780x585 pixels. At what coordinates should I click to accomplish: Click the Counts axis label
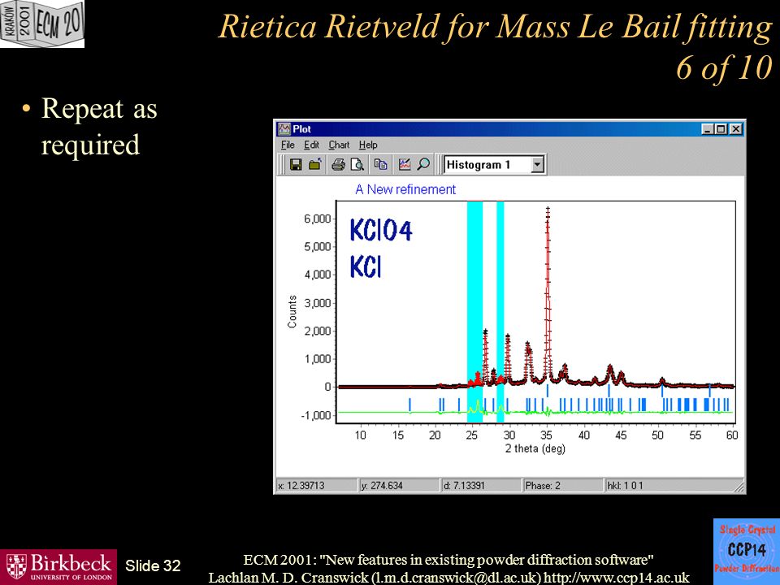292,312
